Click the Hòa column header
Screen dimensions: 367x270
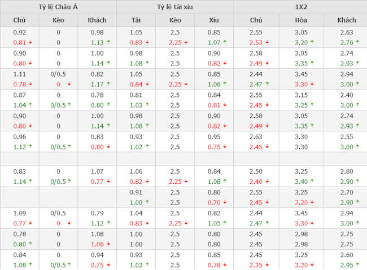tap(301, 20)
